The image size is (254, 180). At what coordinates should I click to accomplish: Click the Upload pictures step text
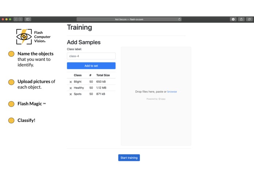pyautogui.click(x=36, y=84)
